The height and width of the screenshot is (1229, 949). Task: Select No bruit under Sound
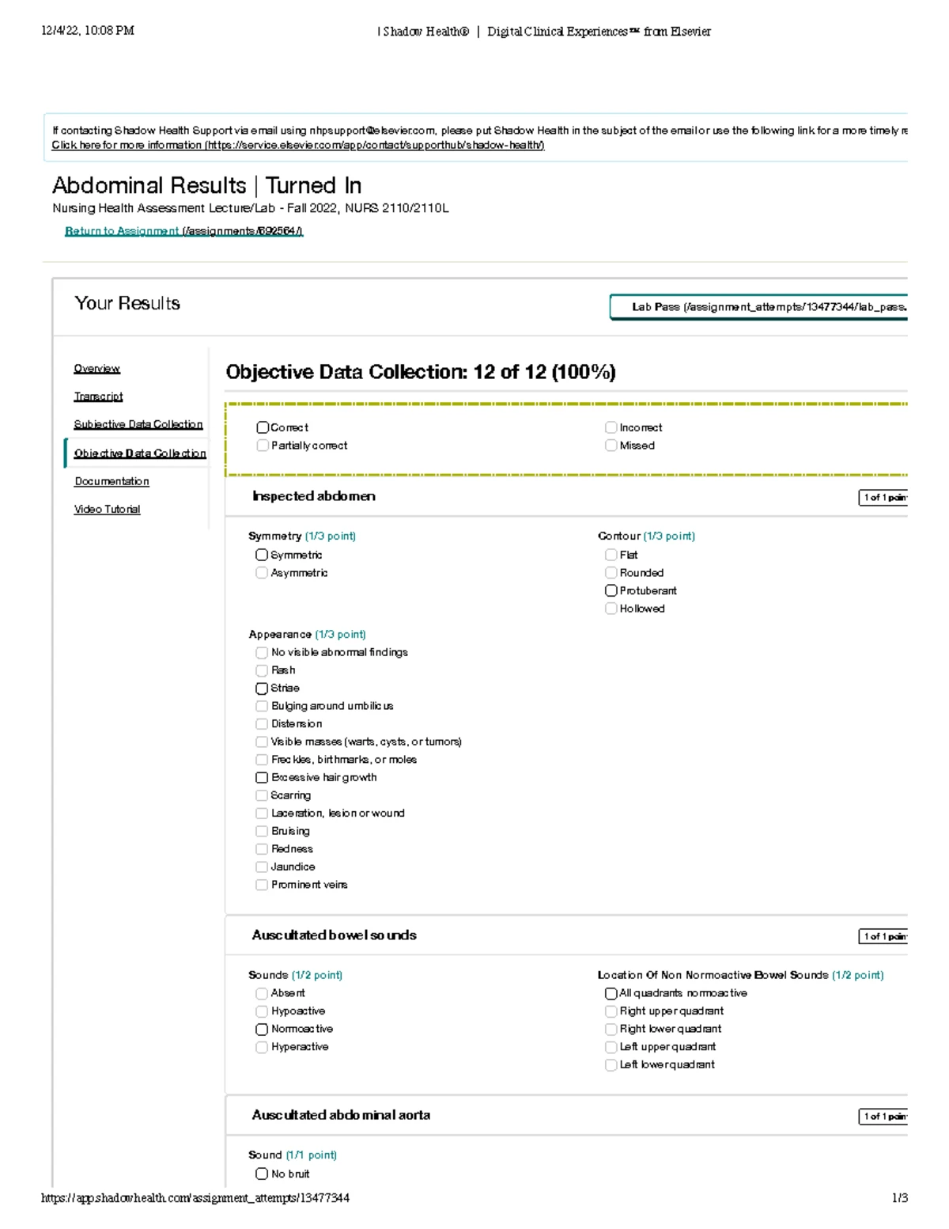(x=262, y=1174)
